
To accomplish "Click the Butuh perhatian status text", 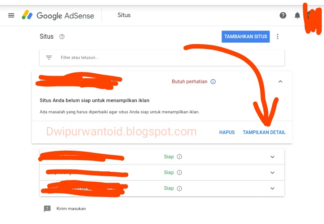I will tap(189, 81).
